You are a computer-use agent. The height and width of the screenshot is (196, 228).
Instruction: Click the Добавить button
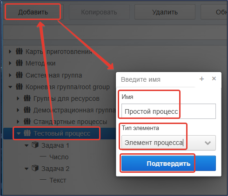click(33, 12)
